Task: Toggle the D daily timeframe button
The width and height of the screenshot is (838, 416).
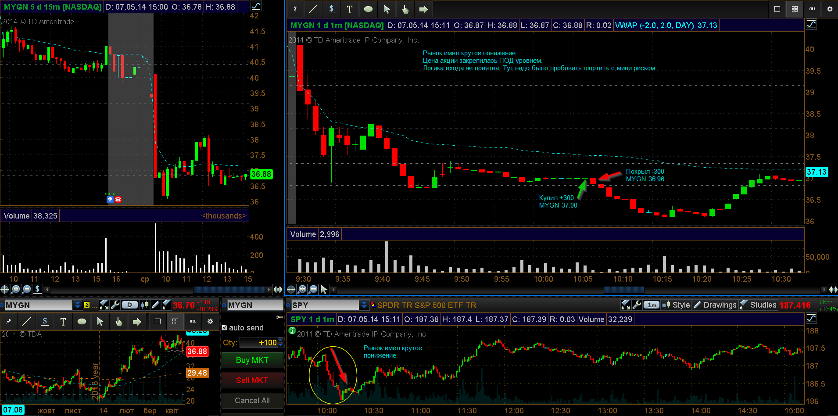Action: 129,305
